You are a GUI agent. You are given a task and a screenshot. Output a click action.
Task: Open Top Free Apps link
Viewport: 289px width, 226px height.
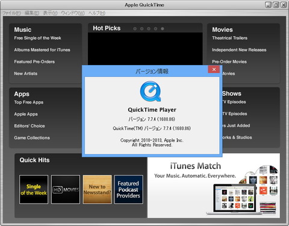(29, 102)
